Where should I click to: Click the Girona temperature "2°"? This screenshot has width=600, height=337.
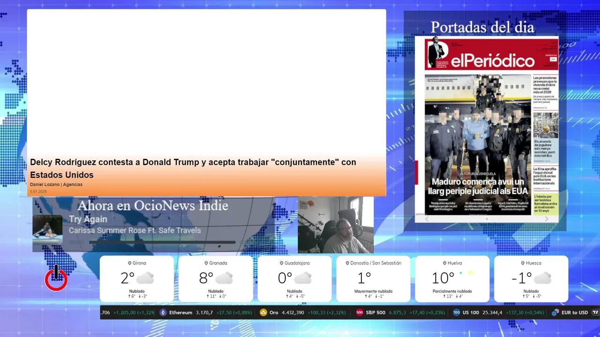pos(127,278)
